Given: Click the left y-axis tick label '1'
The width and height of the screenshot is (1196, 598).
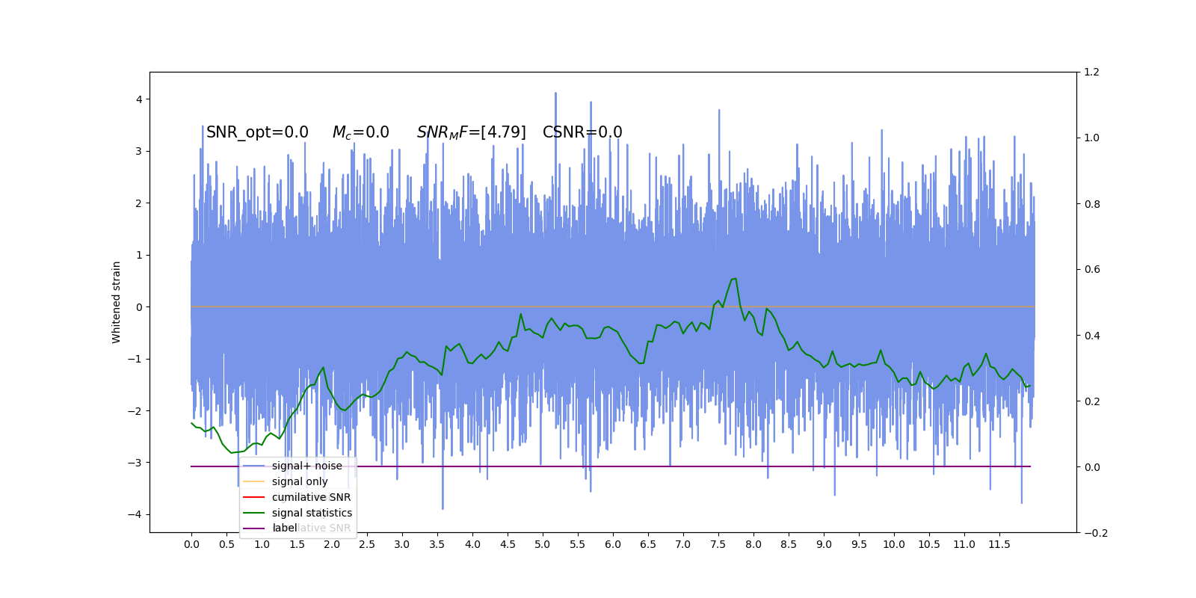Looking at the screenshot, I should tap(139, 255).
